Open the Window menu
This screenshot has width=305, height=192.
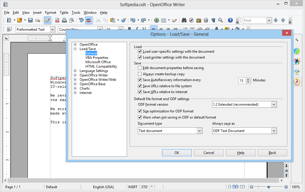tap(90, 13)
